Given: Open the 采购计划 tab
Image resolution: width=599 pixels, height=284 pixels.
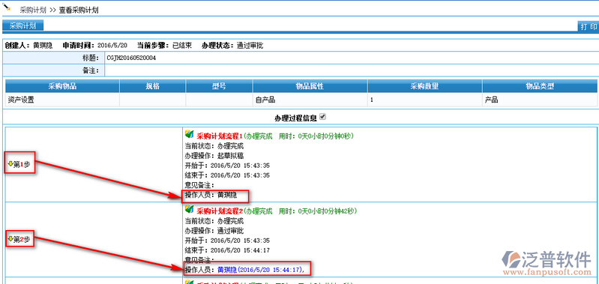Looking at the screenshot, I should (23, 26).
